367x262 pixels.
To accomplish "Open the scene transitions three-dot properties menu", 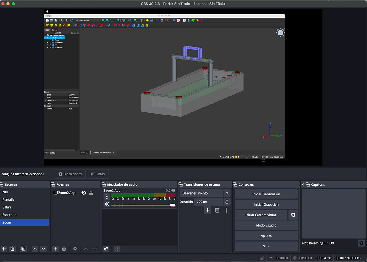I will 226,210.
